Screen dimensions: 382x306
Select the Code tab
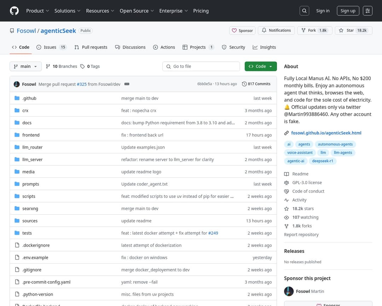coord(21,47)
